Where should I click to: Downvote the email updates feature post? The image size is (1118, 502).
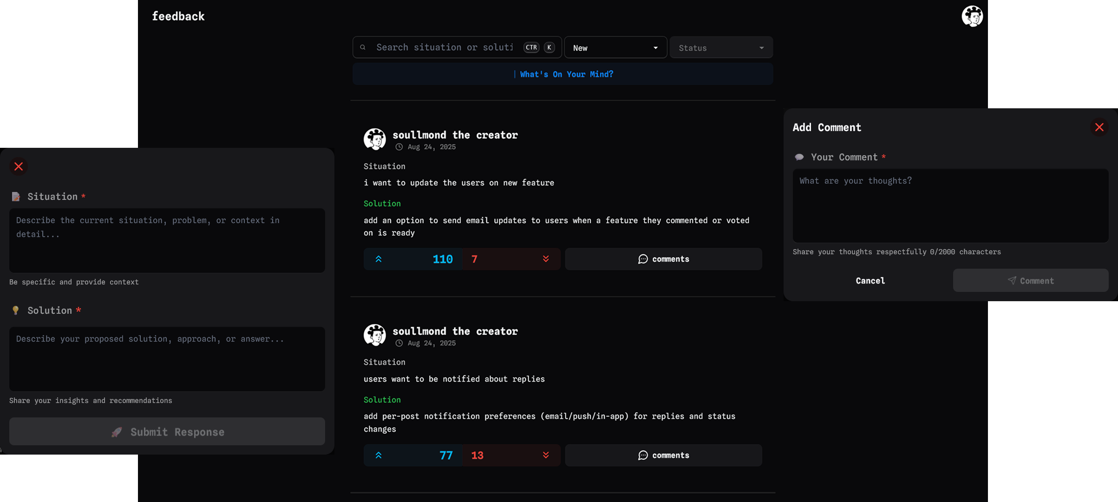tap(546, 259)
